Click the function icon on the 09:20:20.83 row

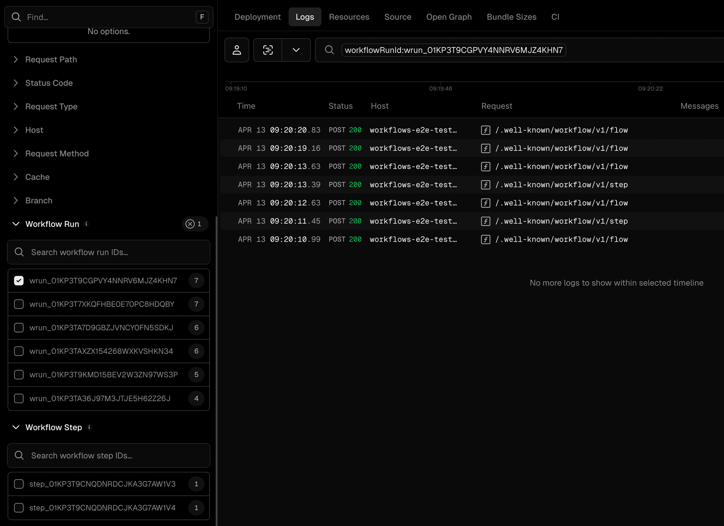tap(486, 130)
